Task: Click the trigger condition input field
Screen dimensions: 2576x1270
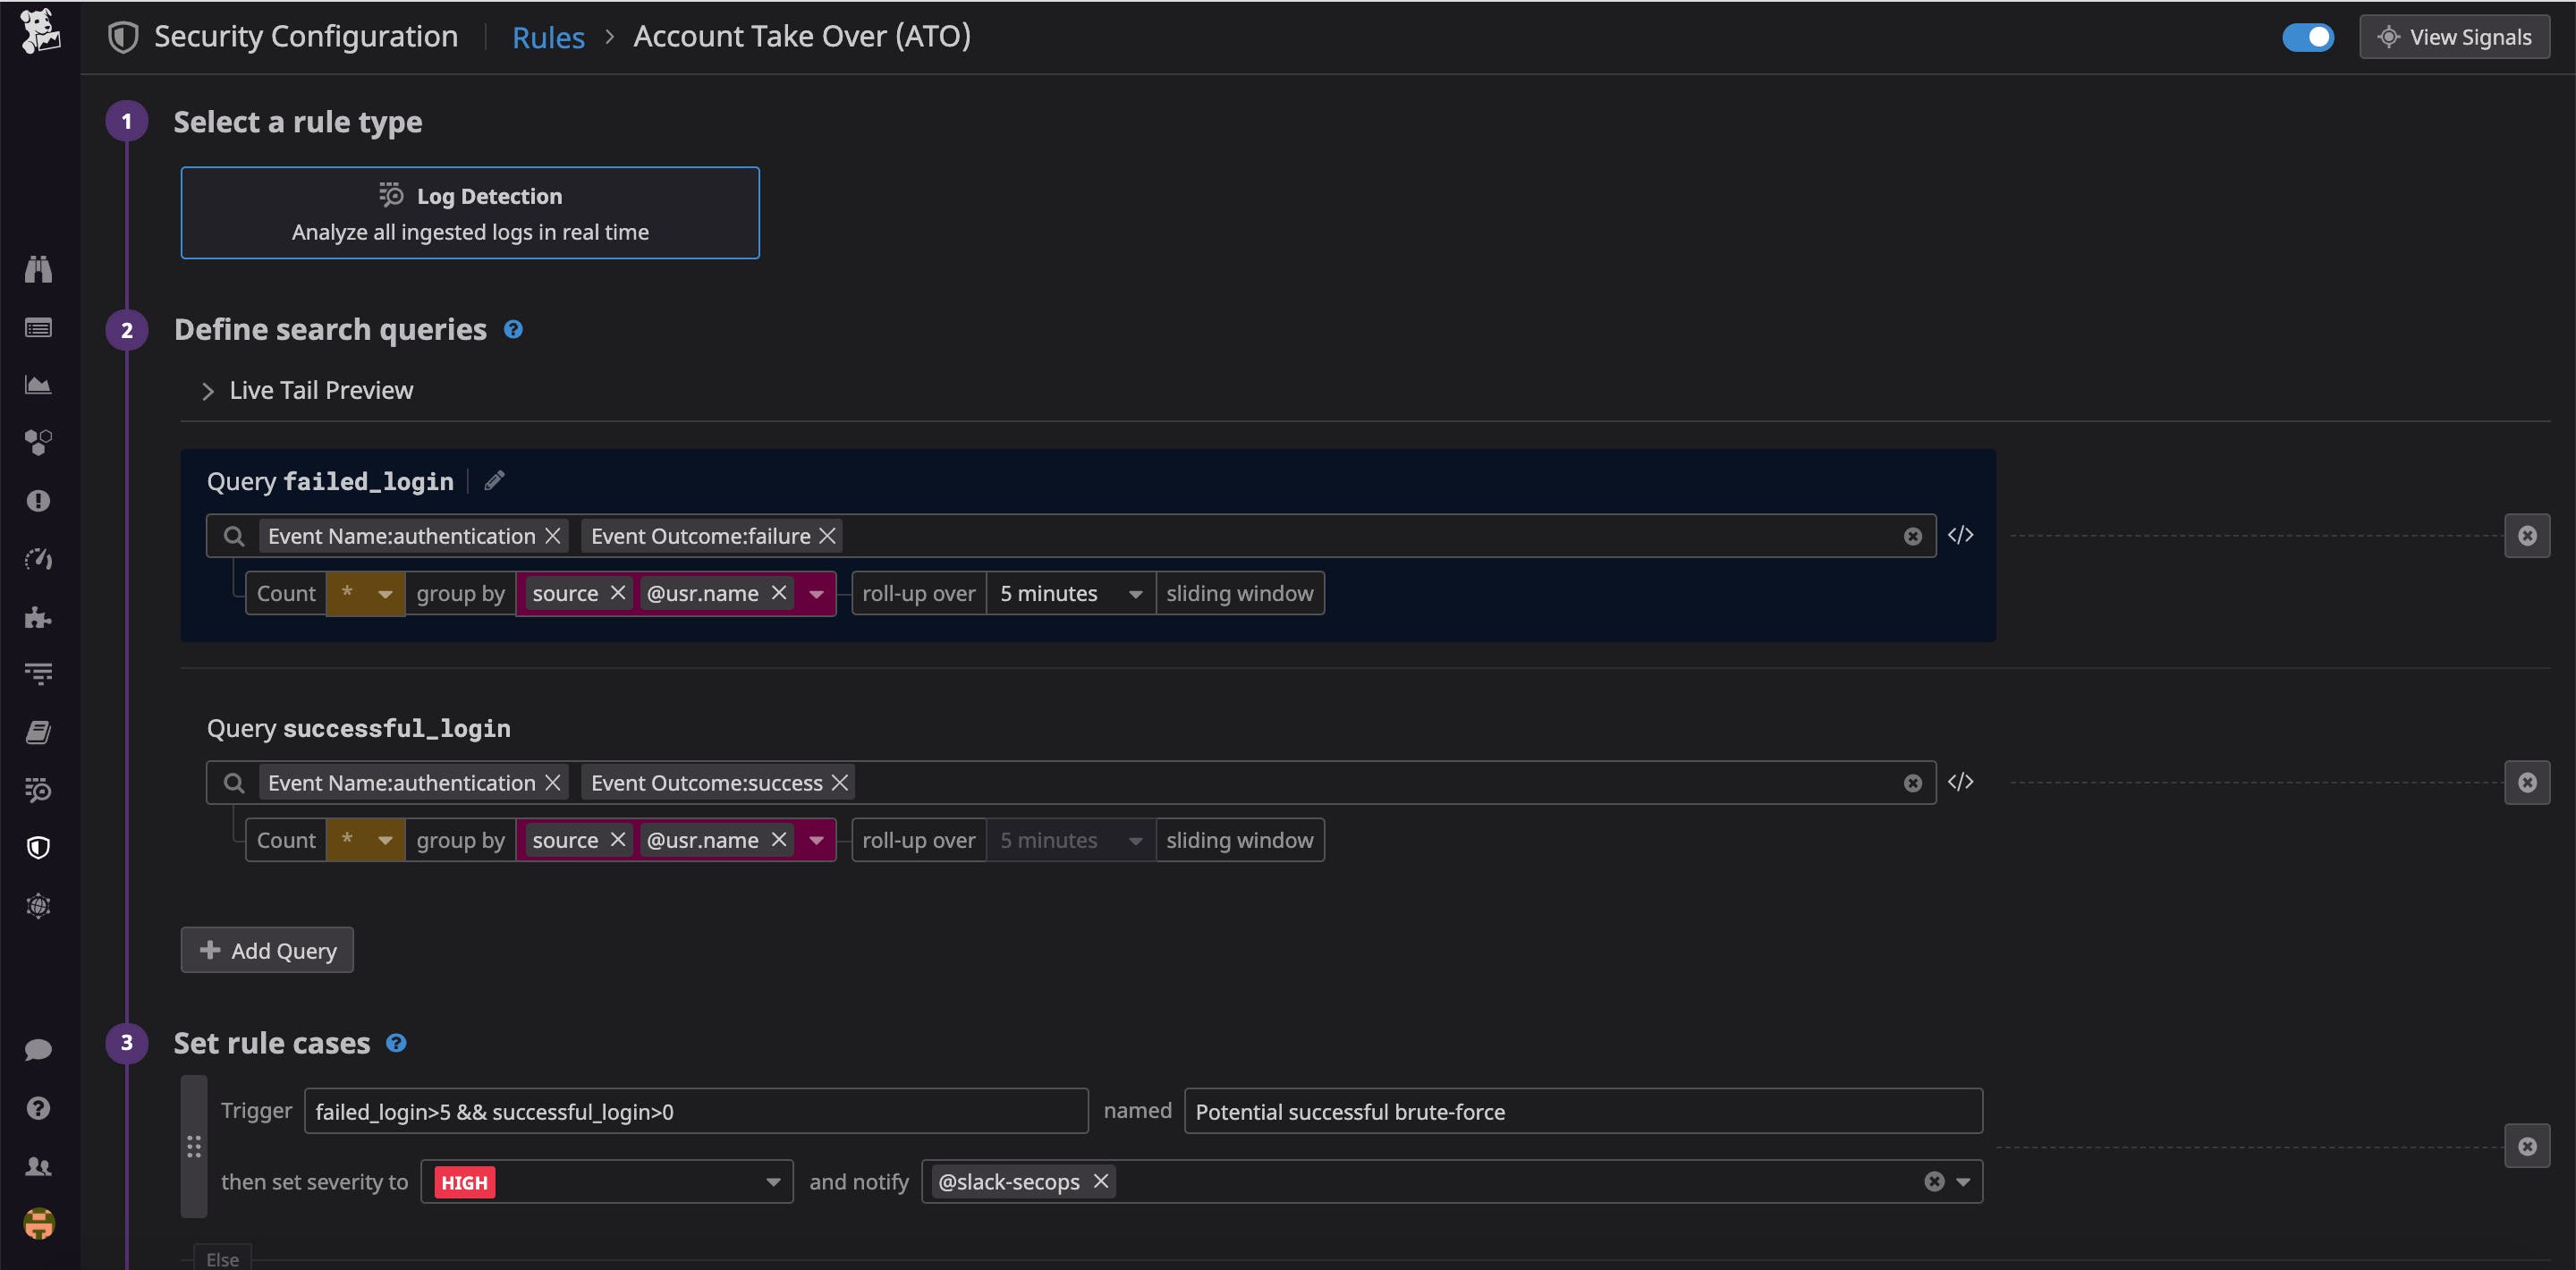Action: coord(696,1110)
